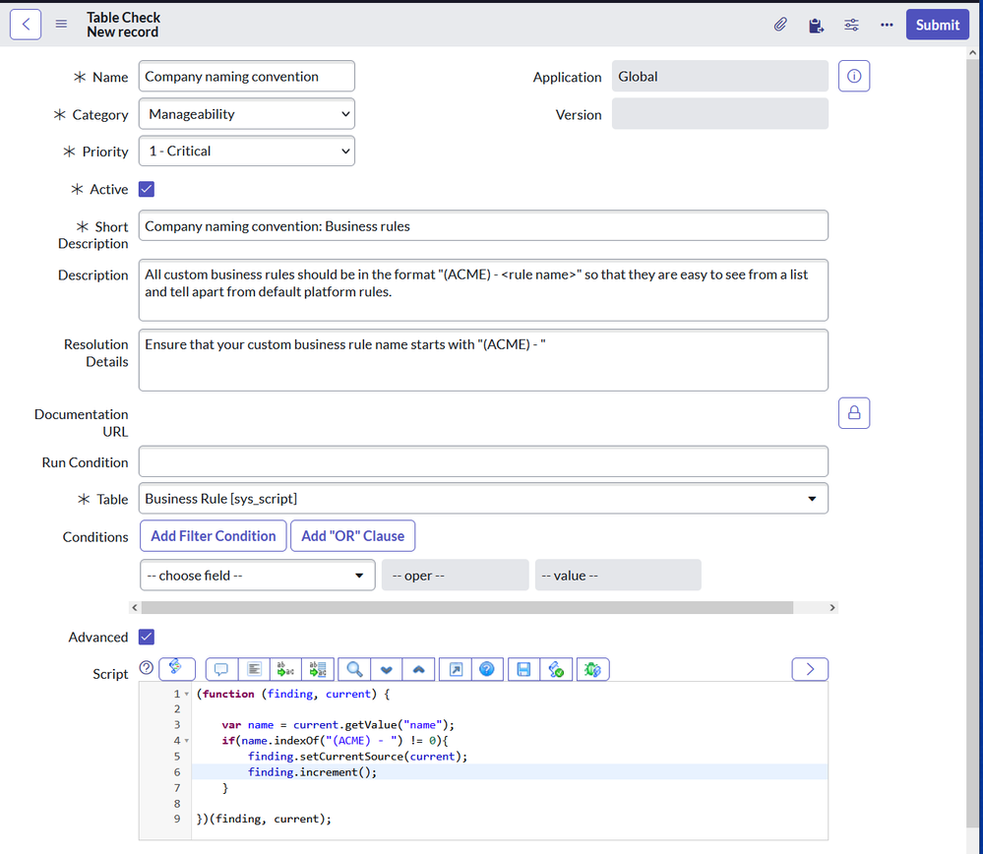This screenshot has height=854, width=983.
Task: Submit the new Table Check record
Action: (937, 25)
